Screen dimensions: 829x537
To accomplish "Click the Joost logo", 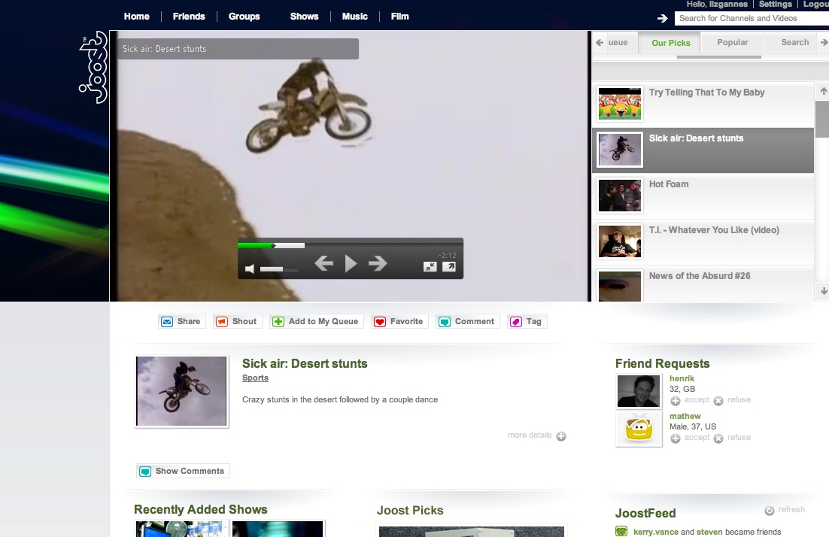I will [93, 67].
